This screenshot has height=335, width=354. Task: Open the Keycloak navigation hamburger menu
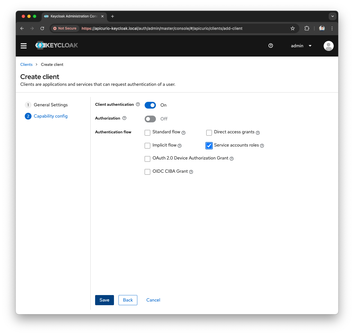click(24, 46)
